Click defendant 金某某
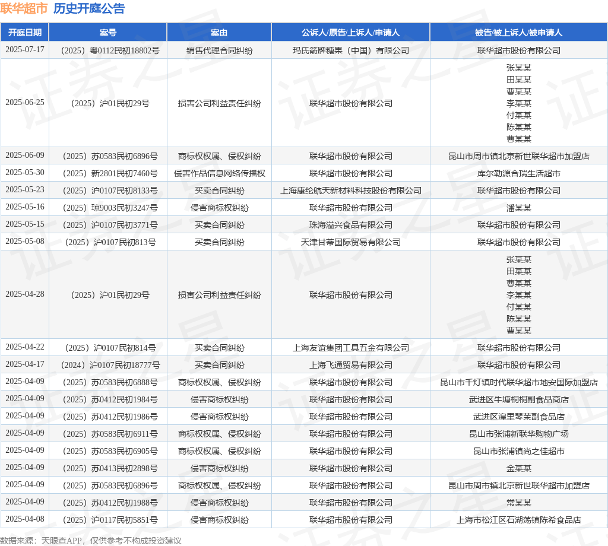This screenshot has height=546, width=608. 518,469
